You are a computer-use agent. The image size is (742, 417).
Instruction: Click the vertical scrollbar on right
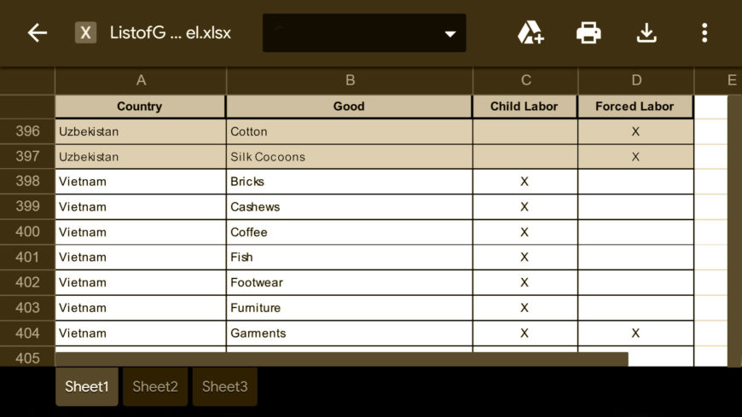735,231
